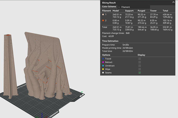
Task: Click Filament change times value 868
Action: click(128, 33)
